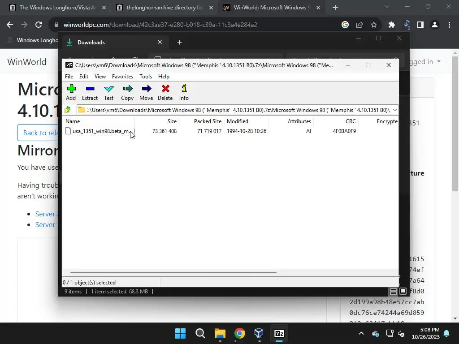Open the notification bell in the taskbar
Viewport: 459px width, 344px height.
click(x=447, y=333)
